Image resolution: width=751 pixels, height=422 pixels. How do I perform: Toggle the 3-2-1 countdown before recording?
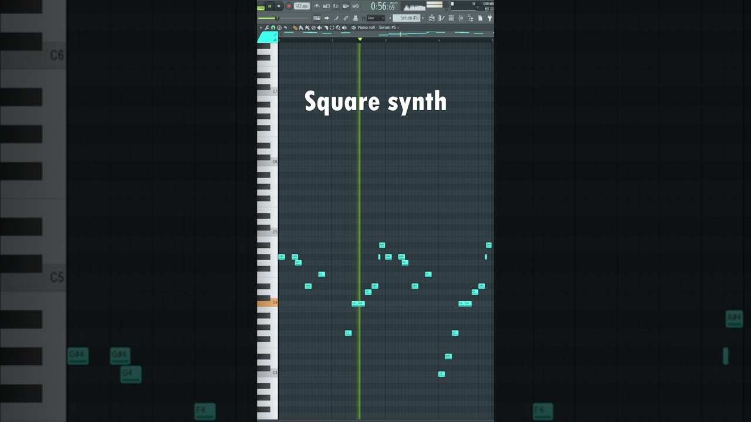tap(336, 6)
